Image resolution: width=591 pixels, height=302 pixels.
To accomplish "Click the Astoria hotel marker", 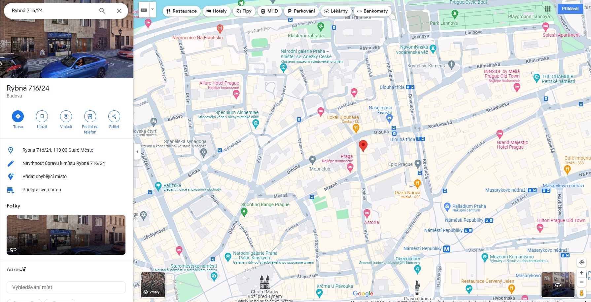I will 367,213.
